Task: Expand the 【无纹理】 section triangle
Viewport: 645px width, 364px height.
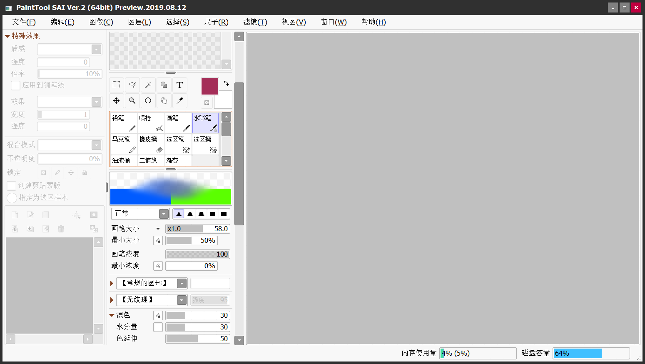Action: (x=112, y=300)
